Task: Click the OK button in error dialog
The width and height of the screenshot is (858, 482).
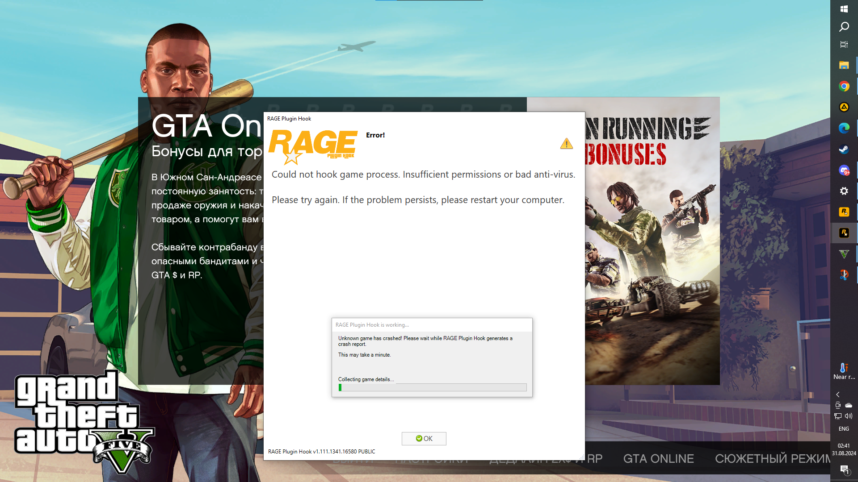Action: (x=424, y=438)
